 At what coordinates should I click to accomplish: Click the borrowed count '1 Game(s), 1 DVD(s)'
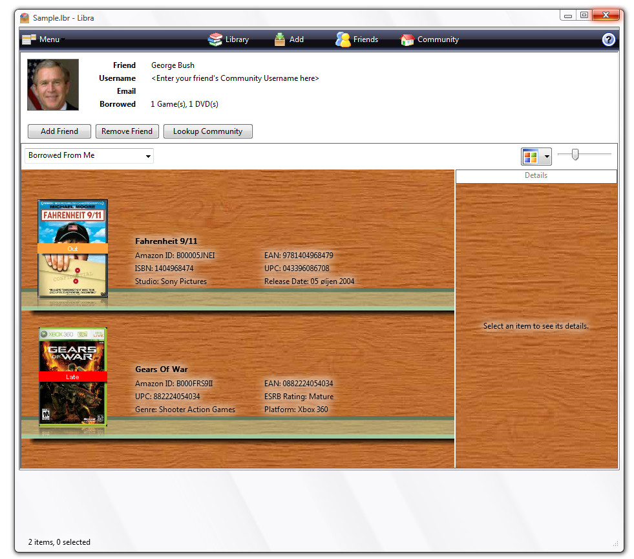pos(184,104)
